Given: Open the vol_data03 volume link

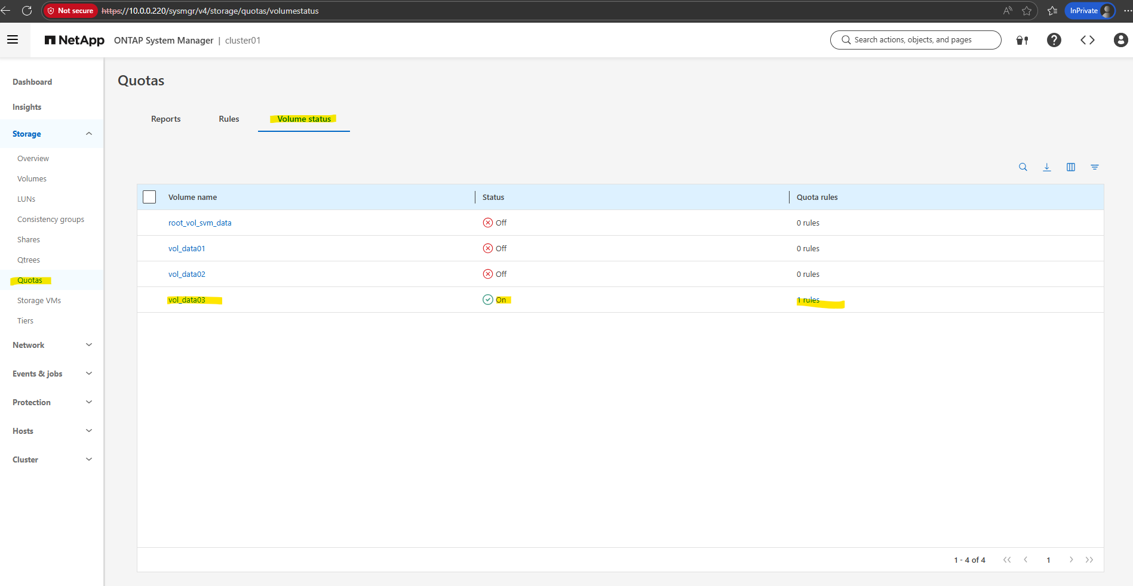Looking at the screenshot, I should click(186, 300).
